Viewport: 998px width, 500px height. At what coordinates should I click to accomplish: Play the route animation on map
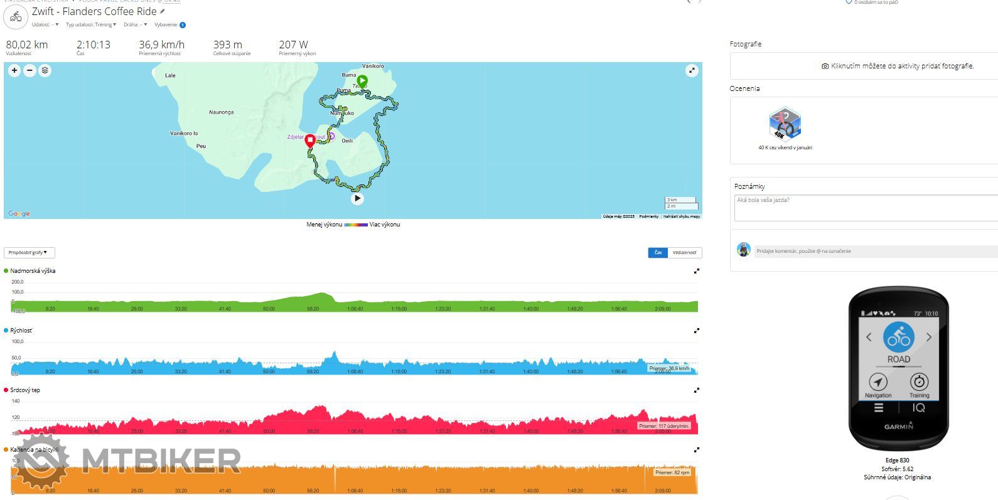coord(357,199)
